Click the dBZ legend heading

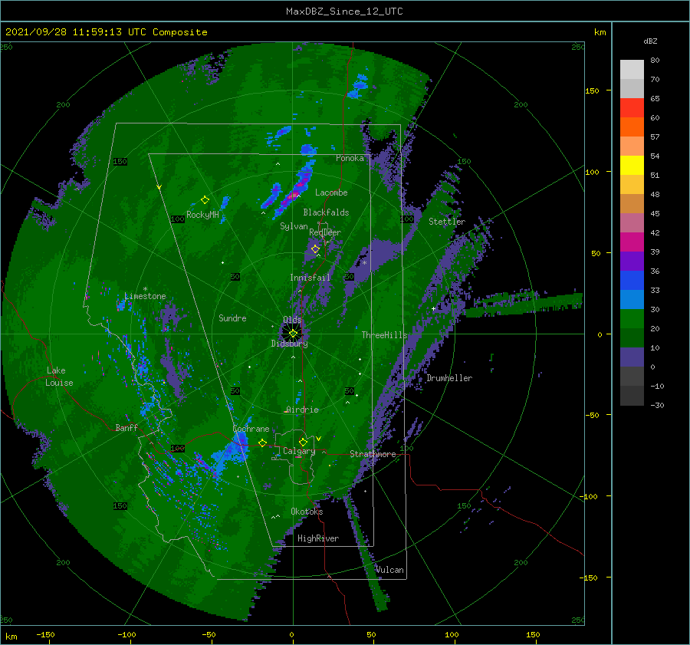pyautogui.click(x=650, y=41)
